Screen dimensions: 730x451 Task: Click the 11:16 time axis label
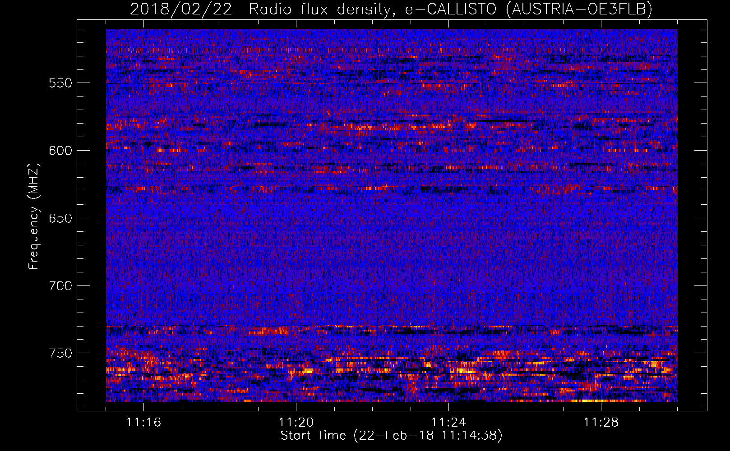coord(143,423)
